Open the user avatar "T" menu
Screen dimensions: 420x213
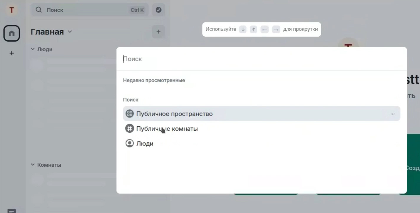pyautogui.click(x=11, y=10)
